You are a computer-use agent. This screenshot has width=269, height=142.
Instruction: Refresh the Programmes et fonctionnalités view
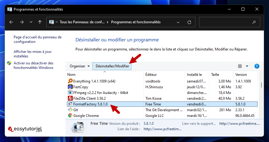coord(189,22)
